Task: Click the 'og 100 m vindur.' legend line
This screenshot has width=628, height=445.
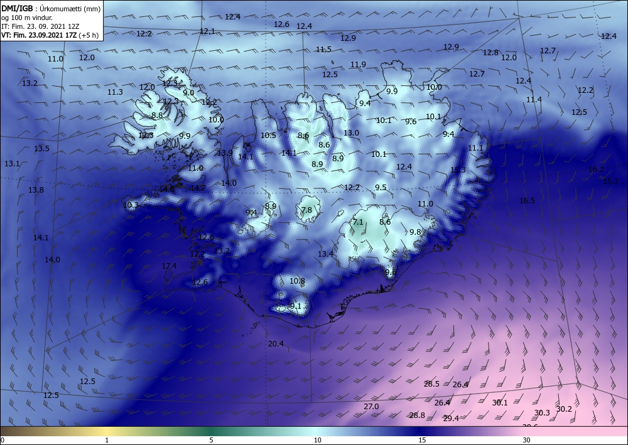Action: [x=27, y=18]
